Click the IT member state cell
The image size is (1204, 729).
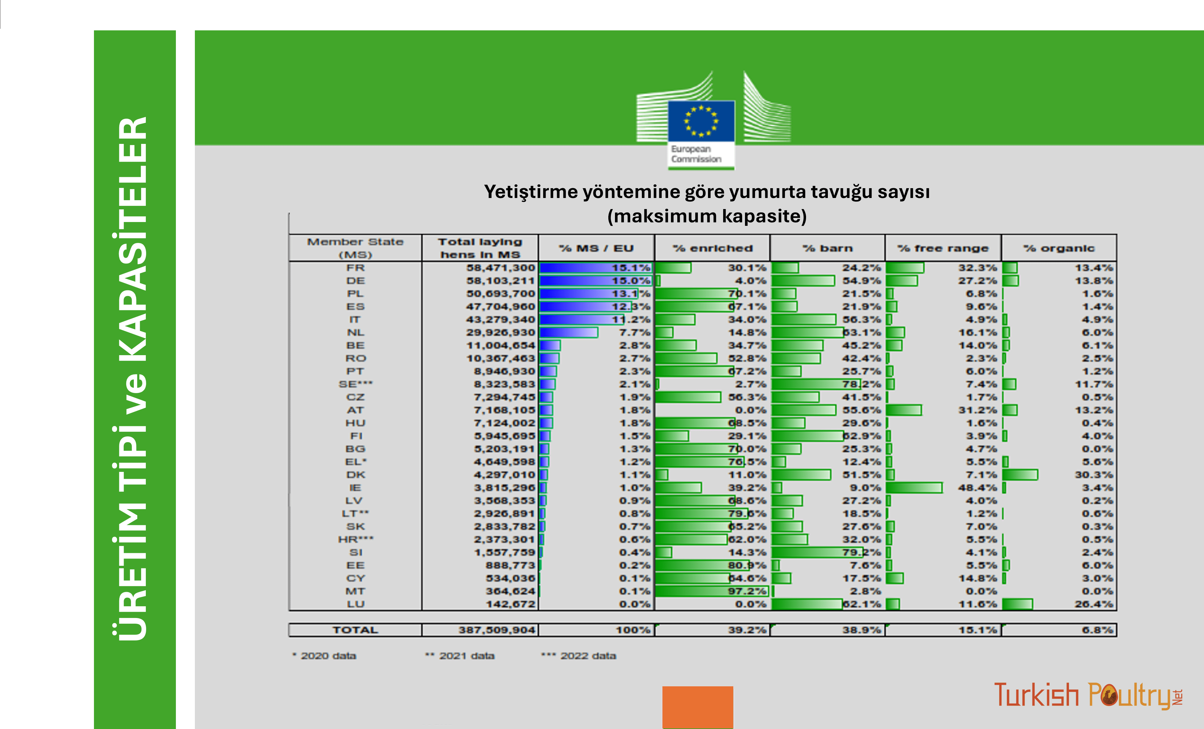(355, 319)
